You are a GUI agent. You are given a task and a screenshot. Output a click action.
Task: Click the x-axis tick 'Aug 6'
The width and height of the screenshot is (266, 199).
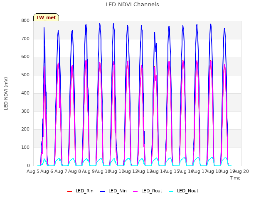[47, 171]
